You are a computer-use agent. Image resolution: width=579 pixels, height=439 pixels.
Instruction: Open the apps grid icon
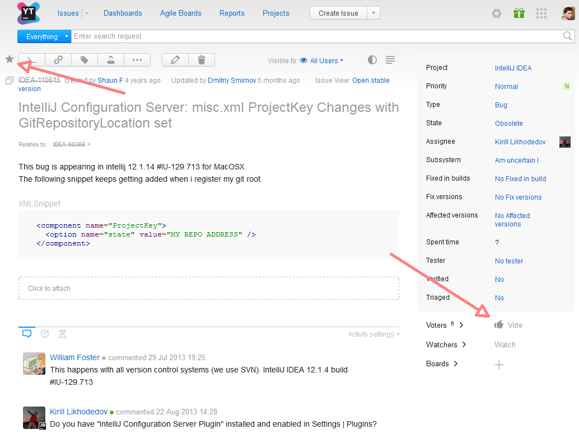click(x=541, y=13)
